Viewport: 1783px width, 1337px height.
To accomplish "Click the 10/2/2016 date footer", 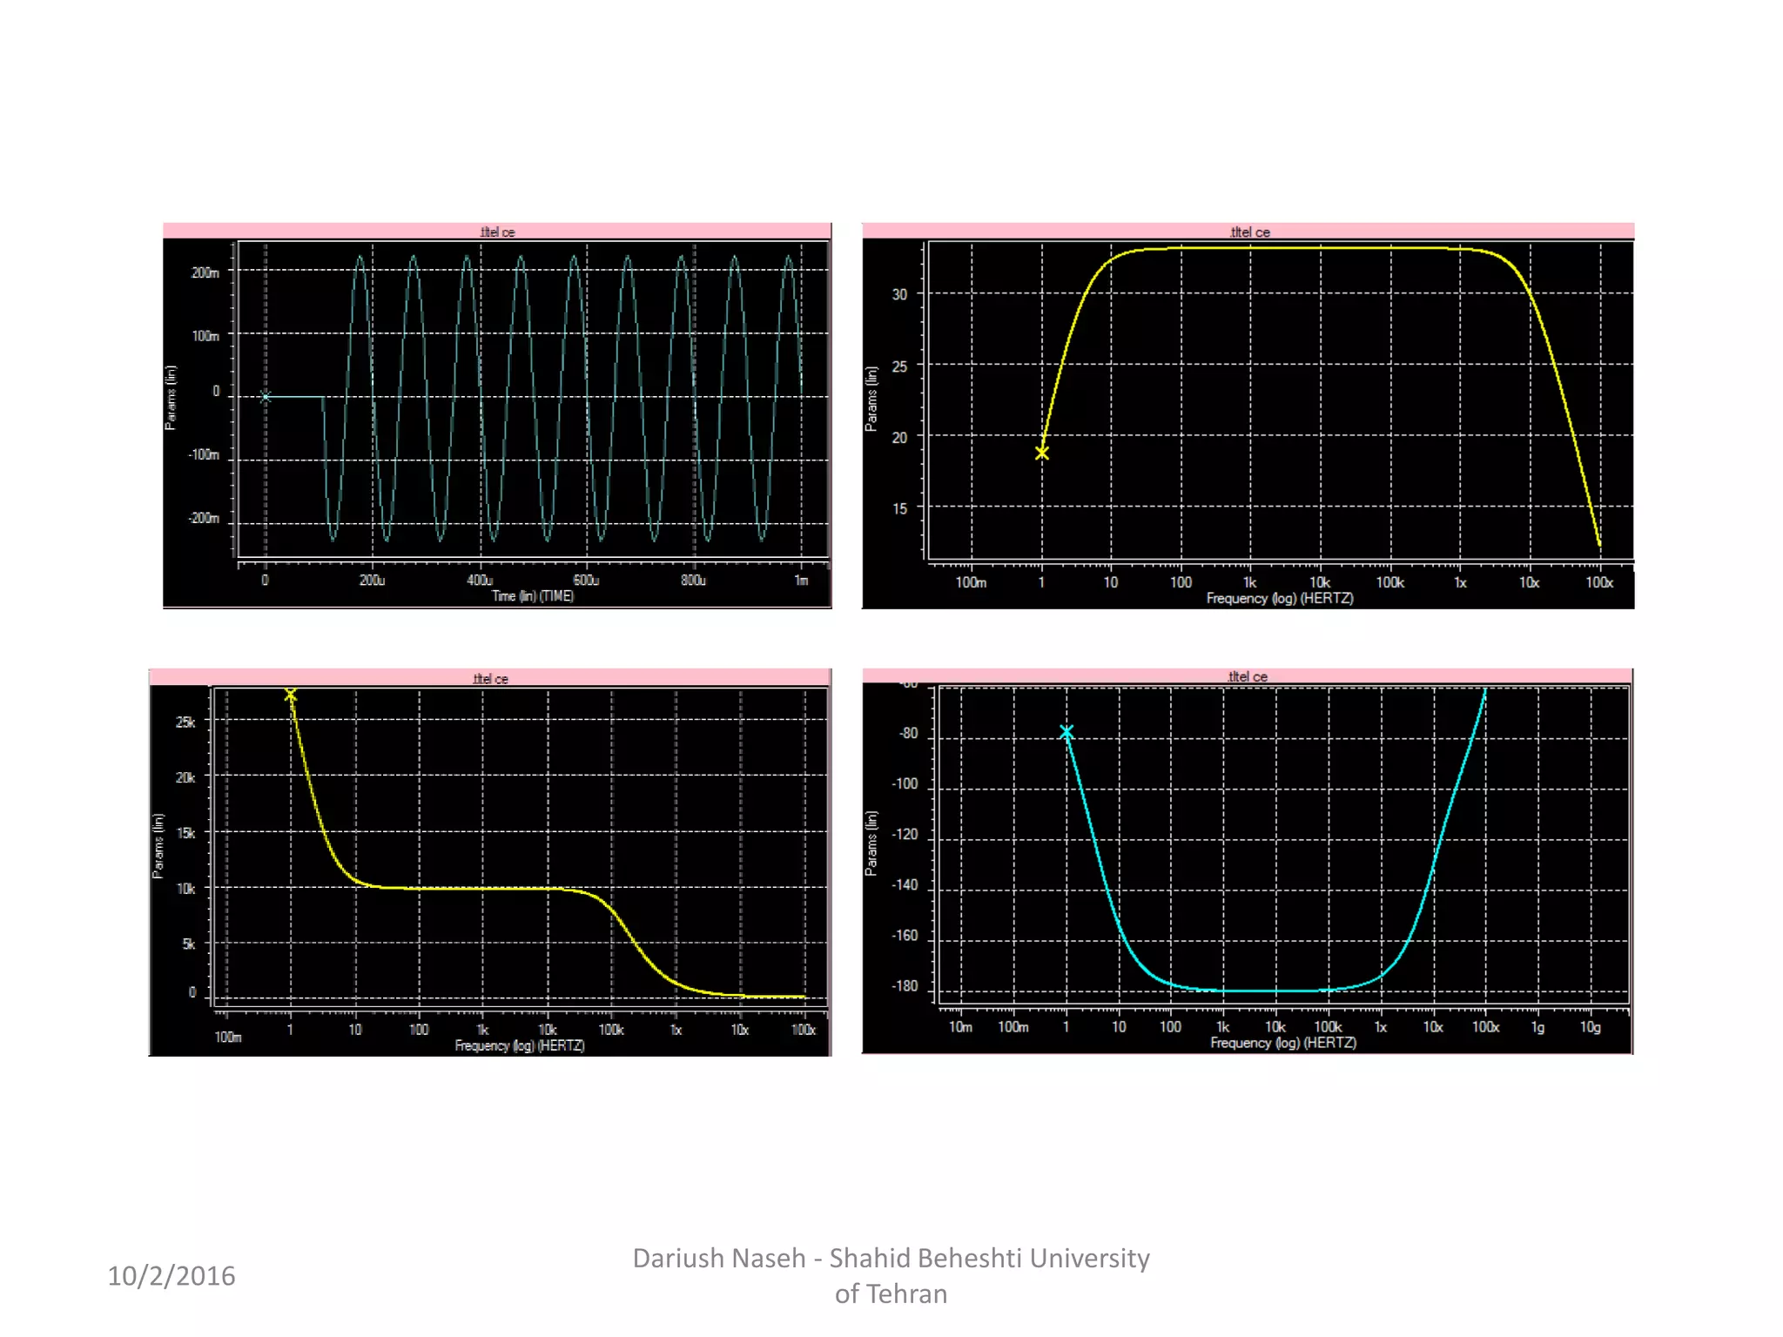I will pyautogui.click(x=172, y=1275).
